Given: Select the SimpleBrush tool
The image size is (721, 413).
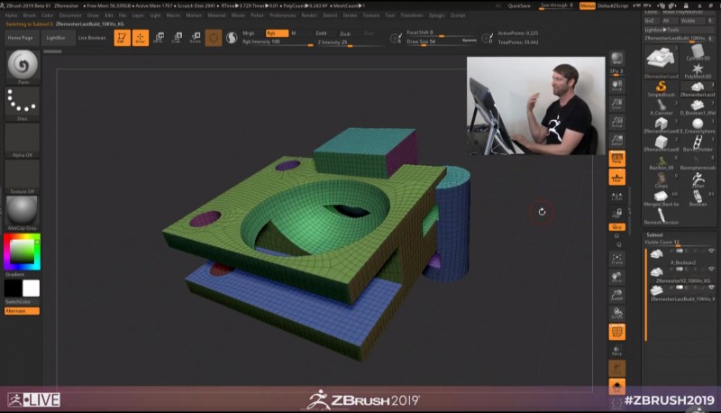Looking at the screenshot, I should pyautogui.click(x=662, y=84).
